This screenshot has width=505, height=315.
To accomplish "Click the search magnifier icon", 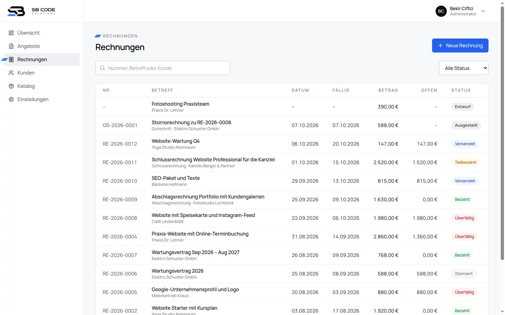I will (x=102, y=68).
